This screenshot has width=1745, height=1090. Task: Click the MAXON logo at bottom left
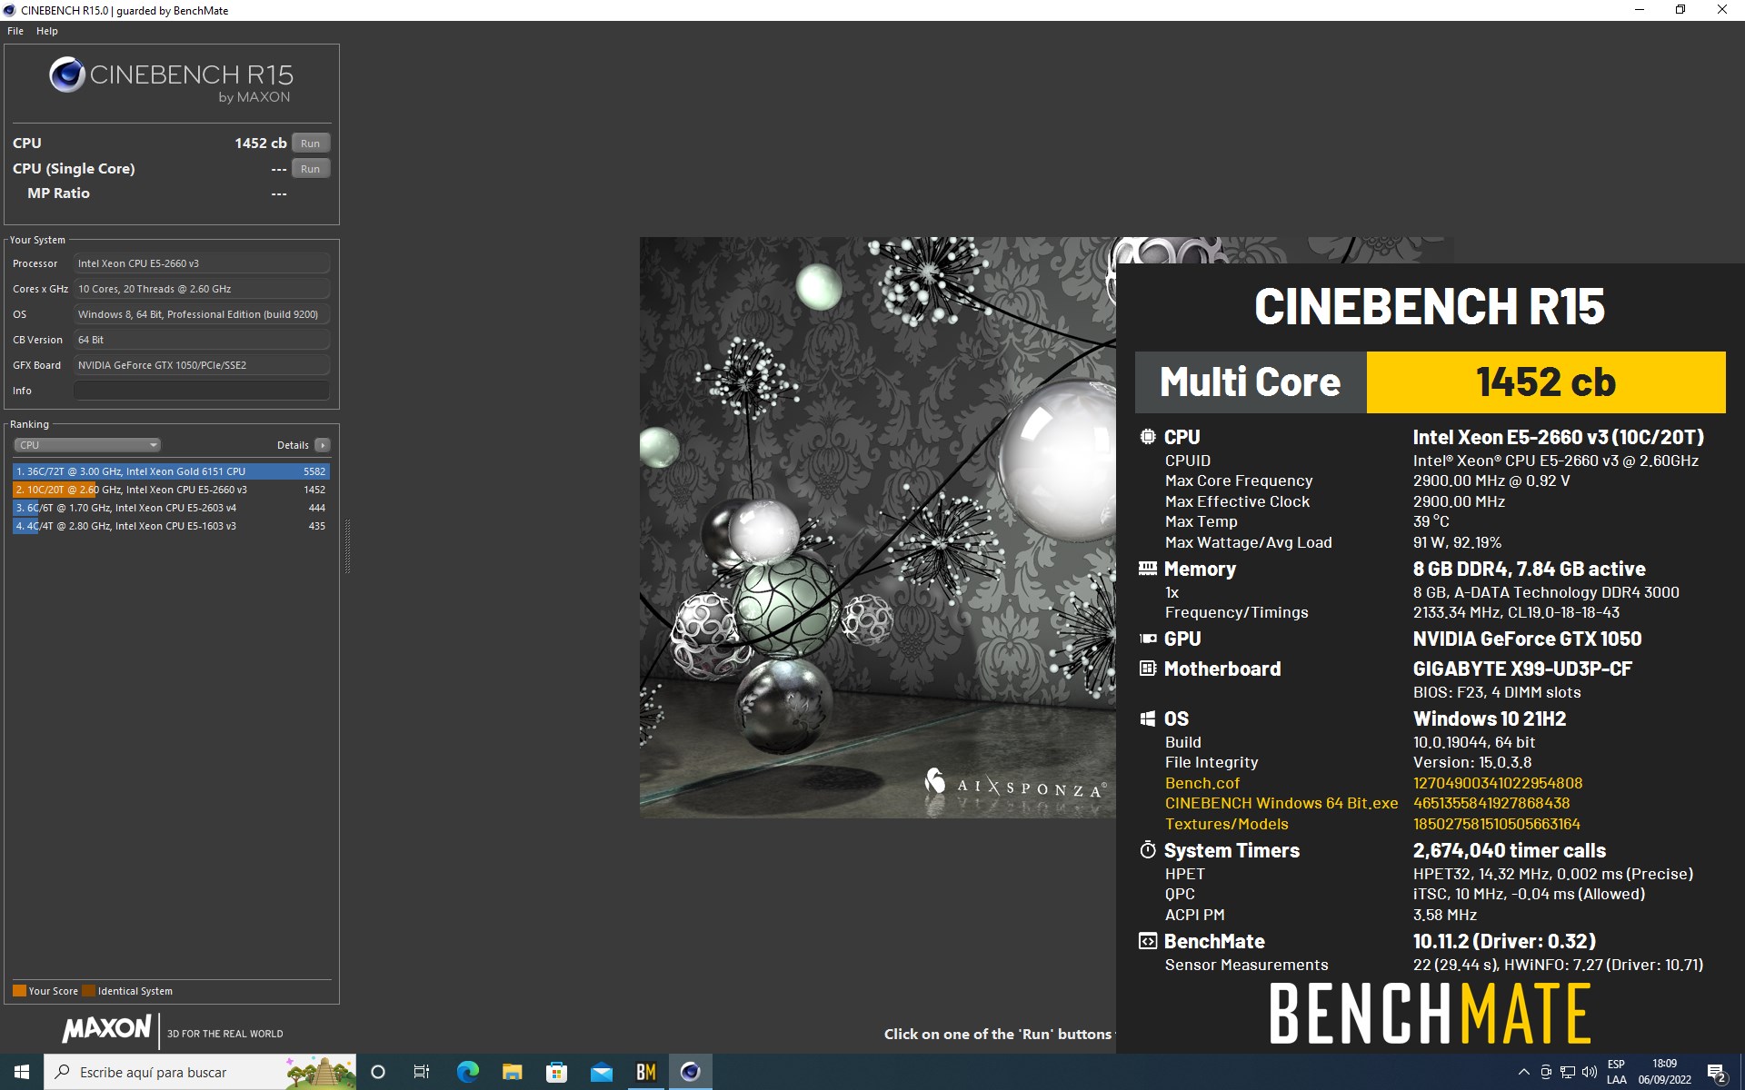(107, 1028)
